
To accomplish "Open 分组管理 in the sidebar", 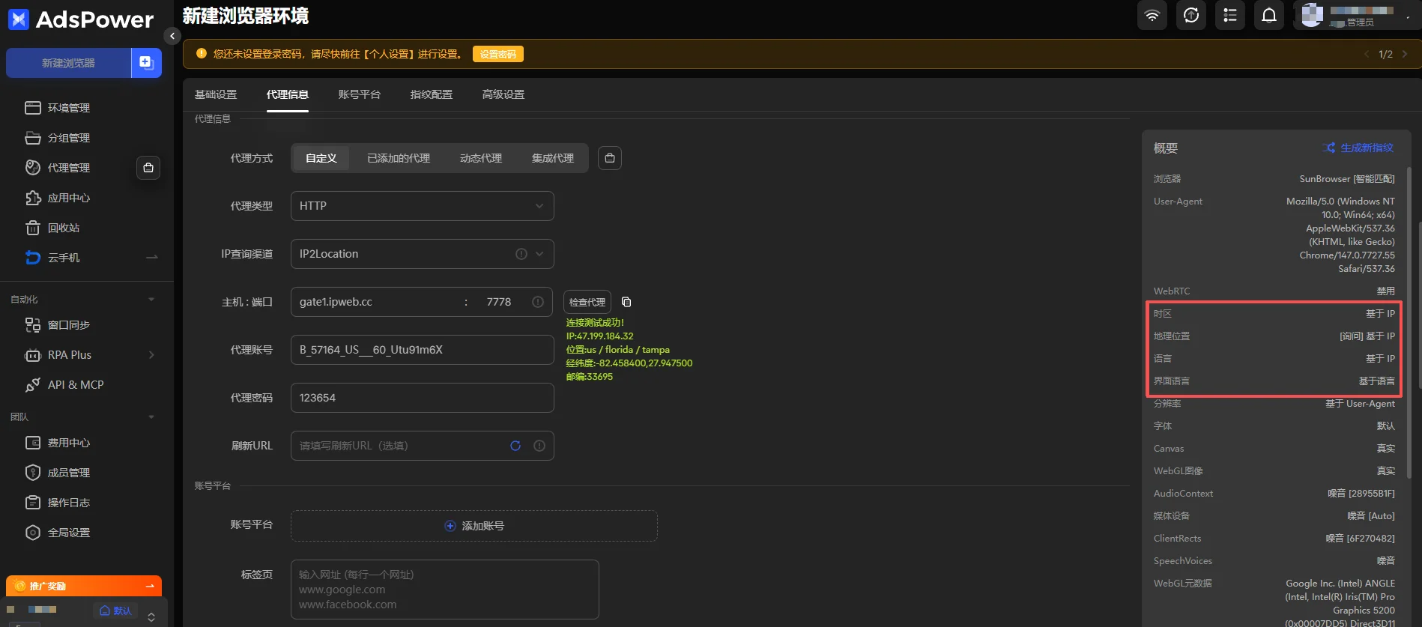I will [69, 138].
